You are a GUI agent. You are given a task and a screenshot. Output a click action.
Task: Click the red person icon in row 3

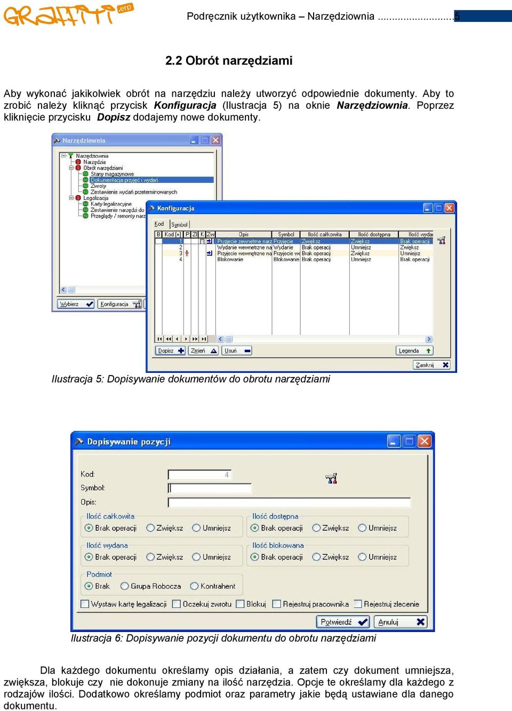tap(187, 253)
